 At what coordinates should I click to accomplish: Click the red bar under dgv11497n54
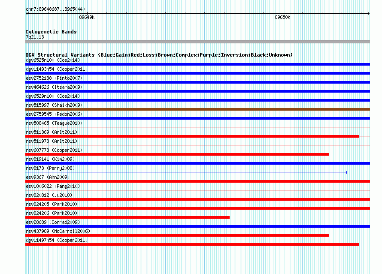click(x=192, y=244)
